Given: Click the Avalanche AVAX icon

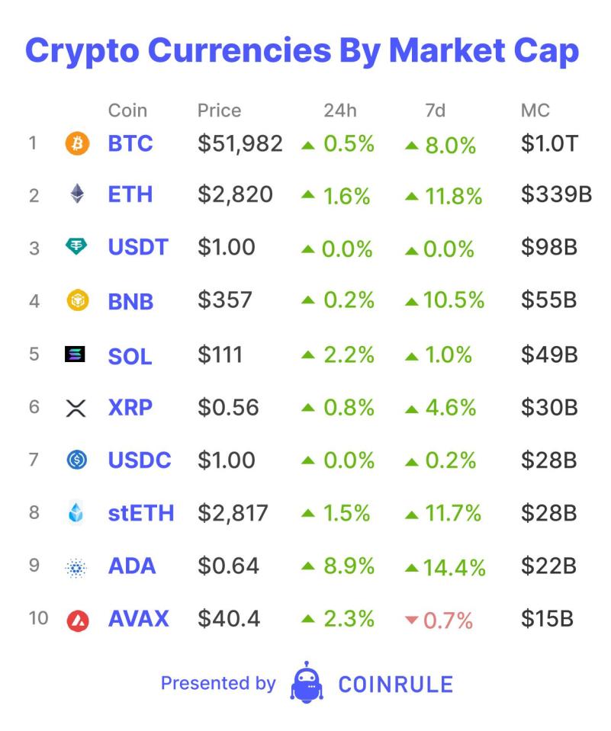Looking at the screenshot, I should click(x=77, y=620).
